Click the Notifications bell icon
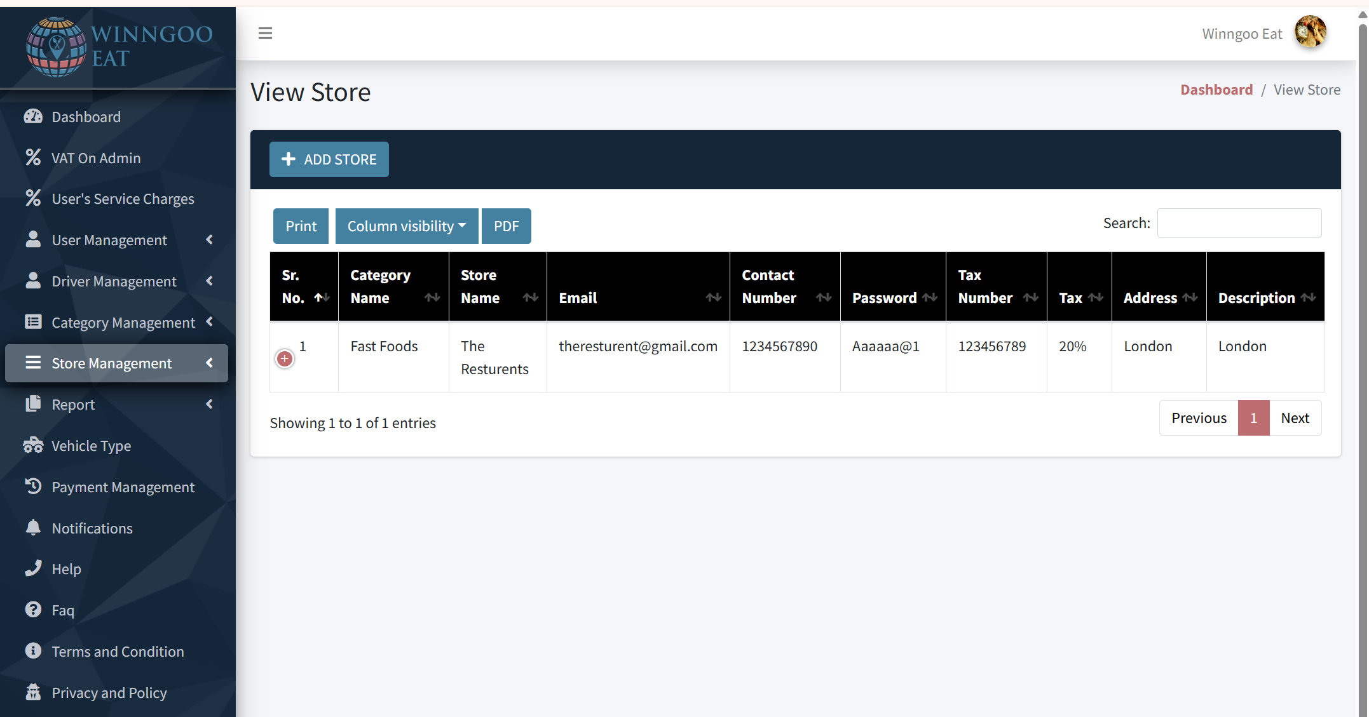This screenshot has width=1369, height=717. point(33,527)
